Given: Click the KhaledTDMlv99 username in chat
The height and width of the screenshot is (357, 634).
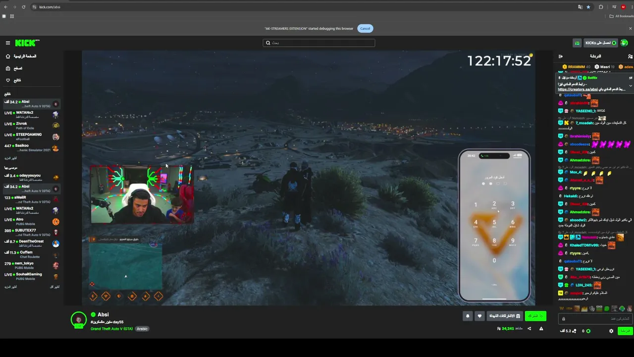Looking at the screenshot, I should tap(584, 245).
